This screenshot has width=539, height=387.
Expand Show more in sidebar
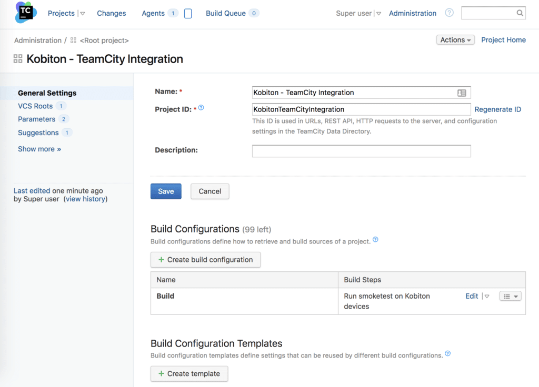[x=39, y=149]
